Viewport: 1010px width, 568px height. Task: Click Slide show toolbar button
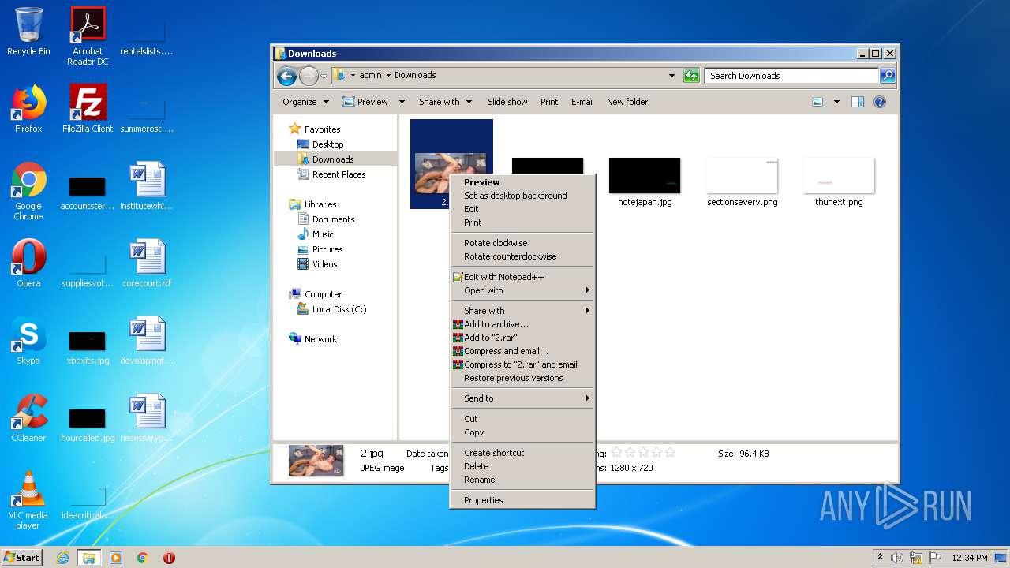pyautogui.click(x=507, y=102)
